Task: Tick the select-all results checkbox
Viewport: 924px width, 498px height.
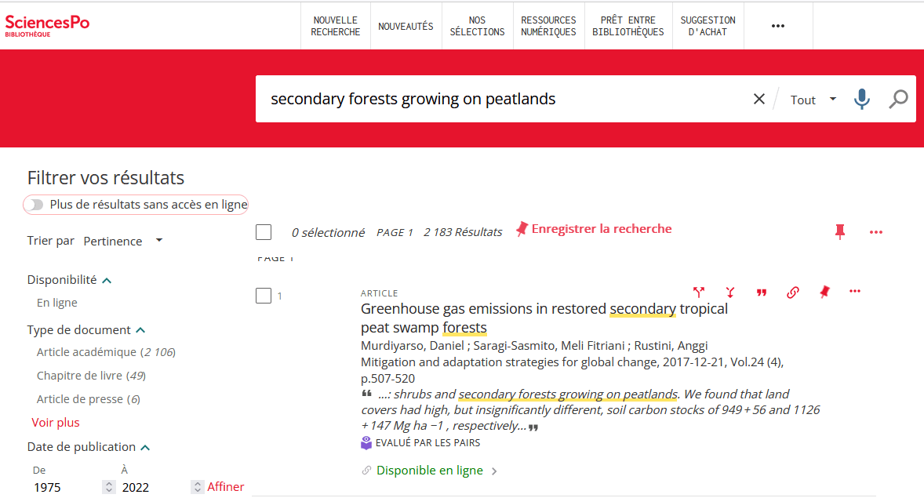Action: 264,232
